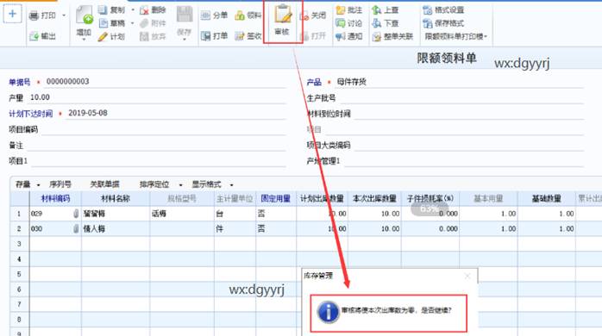
Task: Click the 序列号 menu item
Action: (60, 184)
